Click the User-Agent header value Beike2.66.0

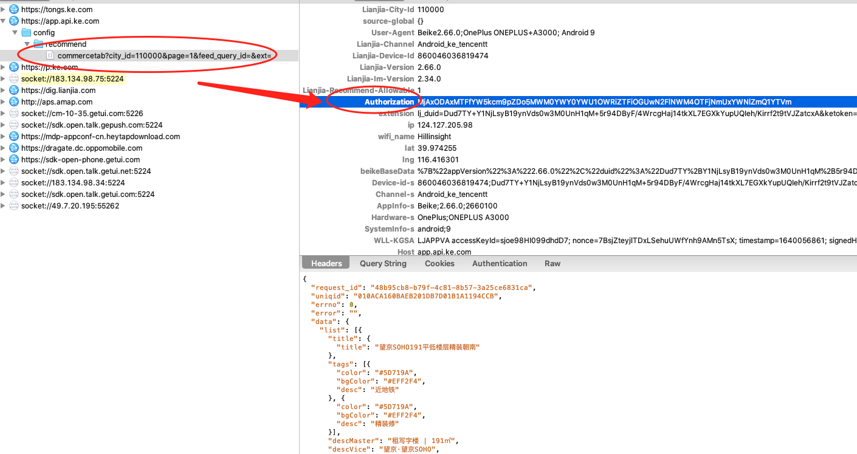[506, 32]
